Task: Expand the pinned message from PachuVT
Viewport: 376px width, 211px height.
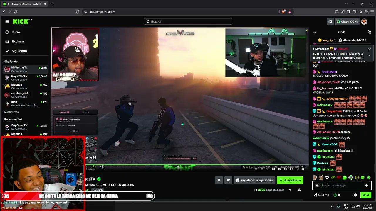Action: 370,55
